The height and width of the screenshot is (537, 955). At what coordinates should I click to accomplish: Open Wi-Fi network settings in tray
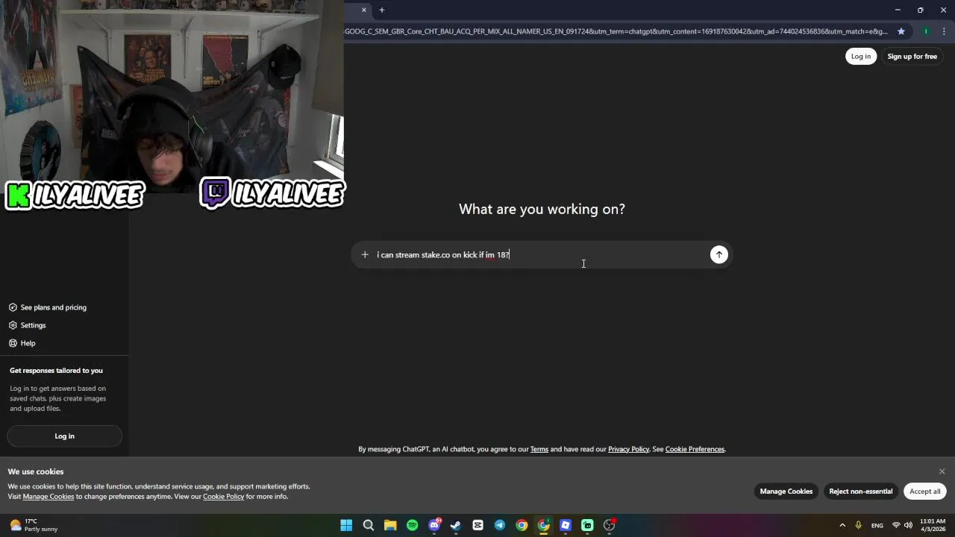896,525
